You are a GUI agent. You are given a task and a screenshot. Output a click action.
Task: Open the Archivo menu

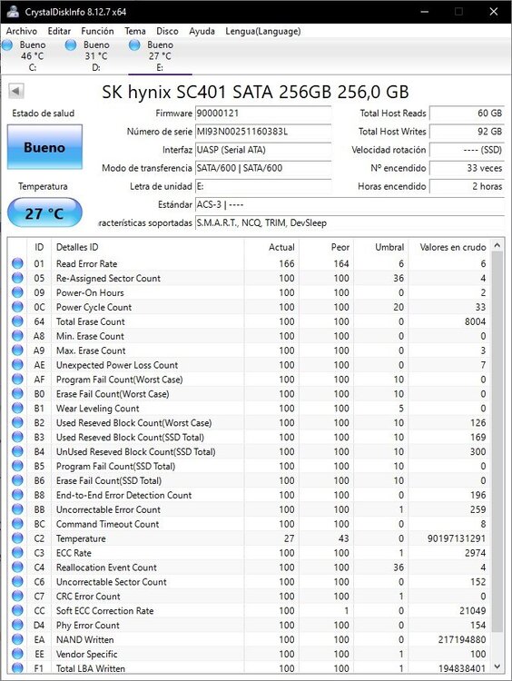[21, 31]
